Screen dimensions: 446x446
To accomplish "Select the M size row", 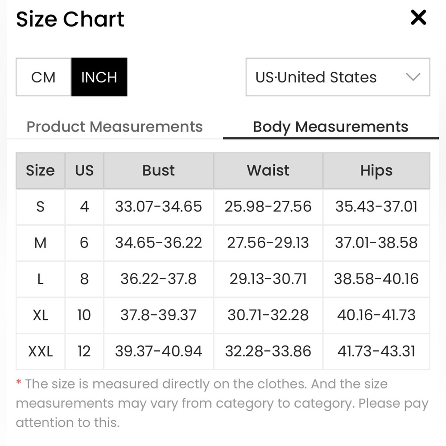I will [223, 243].
